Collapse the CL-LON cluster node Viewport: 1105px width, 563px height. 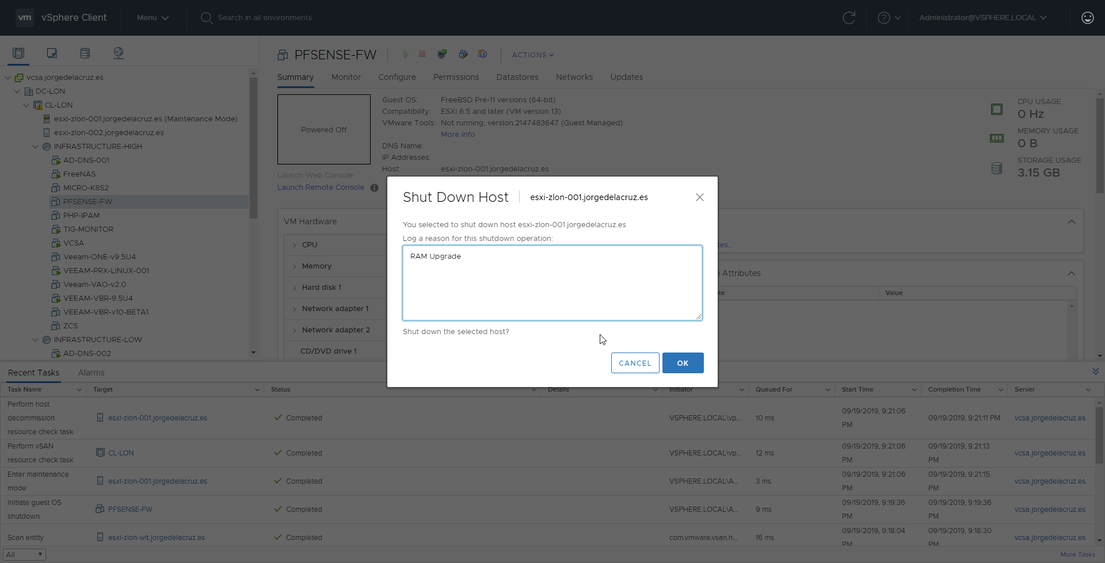pos(26,105)
